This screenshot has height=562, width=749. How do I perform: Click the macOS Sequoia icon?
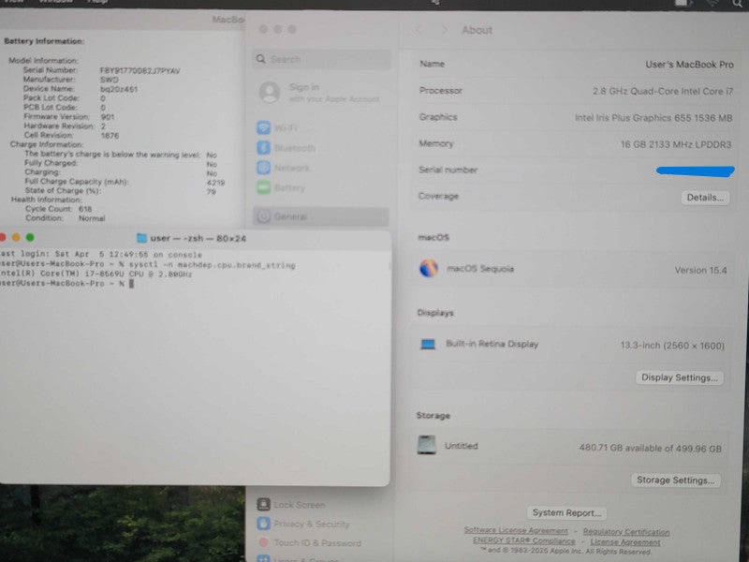(x=429, y=269)
